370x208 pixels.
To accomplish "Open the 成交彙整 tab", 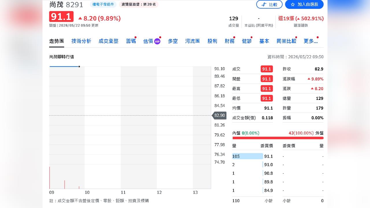I will (x=108, y=41).
